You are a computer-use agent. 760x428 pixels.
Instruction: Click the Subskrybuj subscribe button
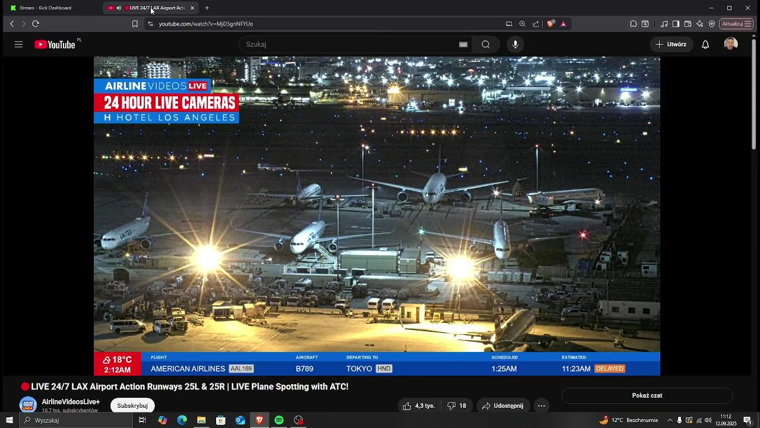pos(132,405)
